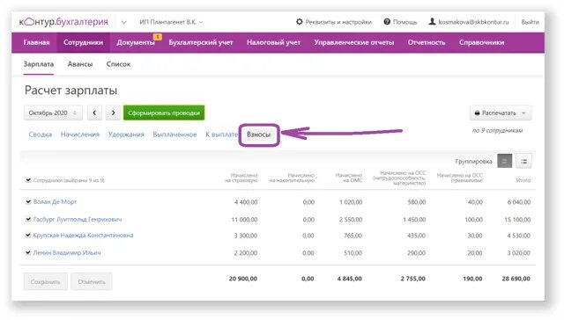Switch to the Сводка view
Image resolution: width=564 pixels, height=320 pixels.
(x=41, y=135)
